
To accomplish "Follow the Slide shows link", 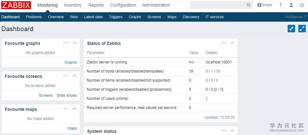I will (67, 95).
